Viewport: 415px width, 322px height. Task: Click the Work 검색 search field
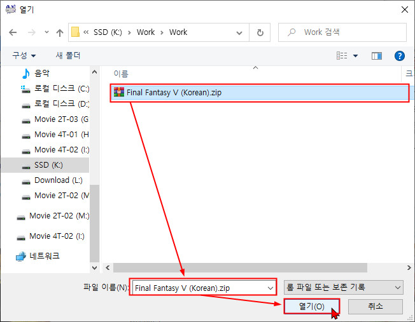click(342, 32)
